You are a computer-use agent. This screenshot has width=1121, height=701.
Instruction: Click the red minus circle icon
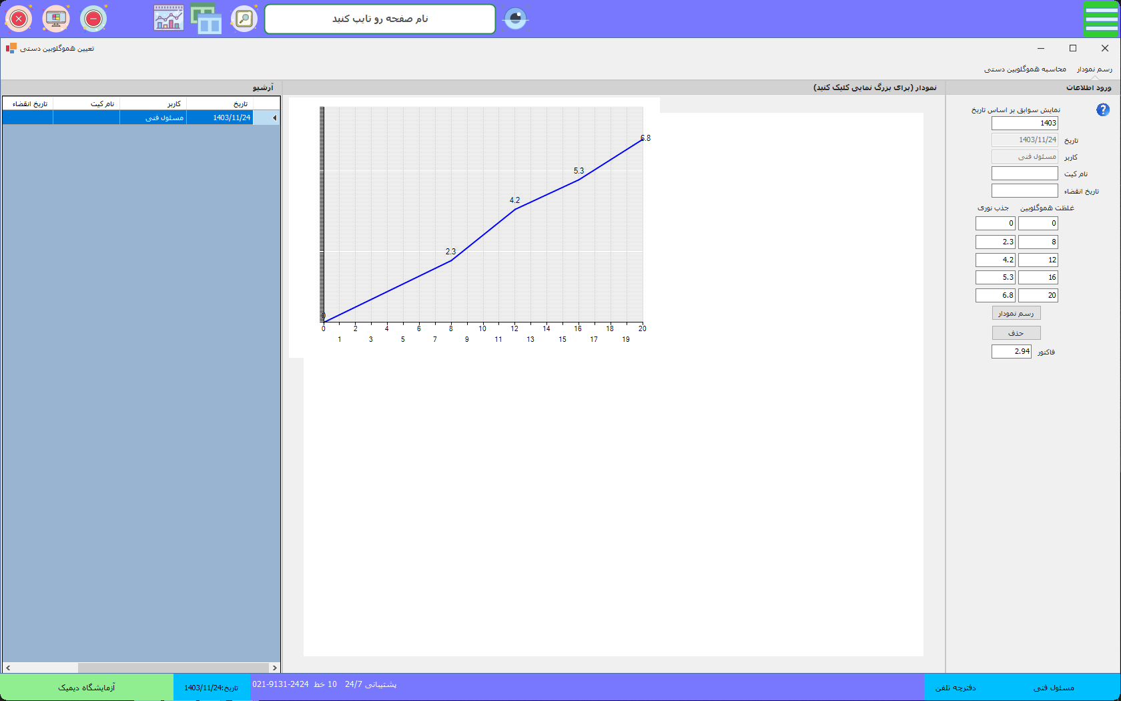tap(93, 19)
